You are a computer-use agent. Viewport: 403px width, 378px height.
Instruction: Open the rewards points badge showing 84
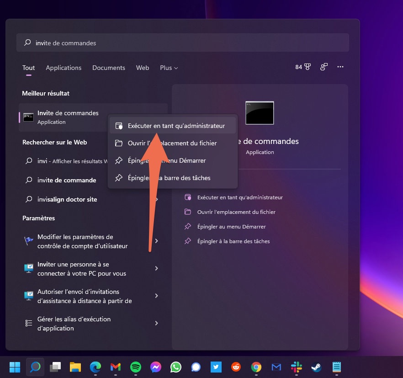pos(303,67)
